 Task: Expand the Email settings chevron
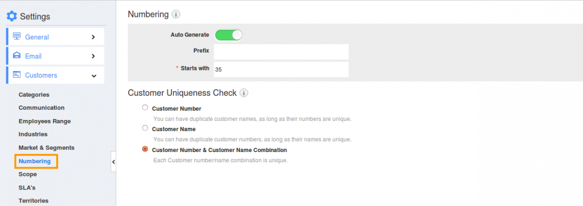point(93,56)
